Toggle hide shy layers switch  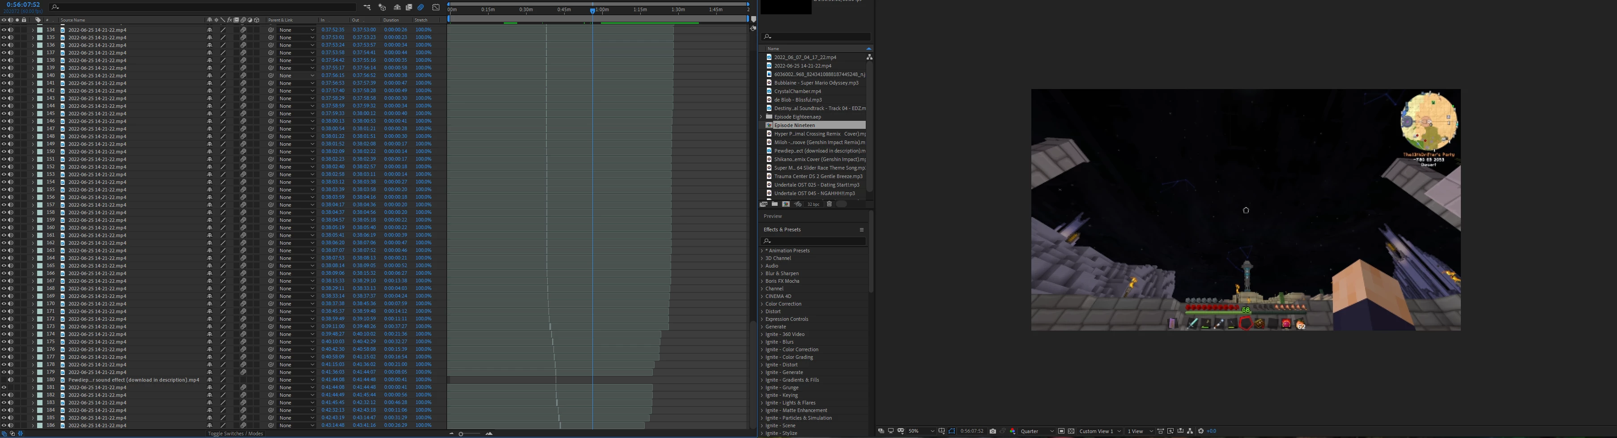pos(397,8)
